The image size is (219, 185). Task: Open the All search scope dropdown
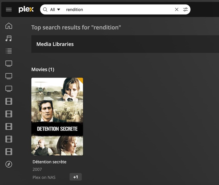[55, 9]
